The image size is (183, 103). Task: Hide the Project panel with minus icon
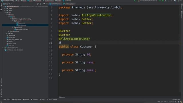(x=47, y=4)
